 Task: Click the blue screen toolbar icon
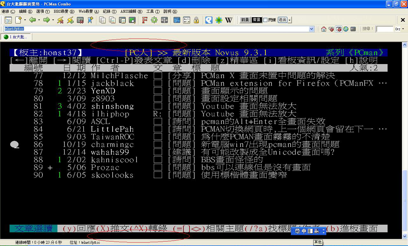[177, 20]
